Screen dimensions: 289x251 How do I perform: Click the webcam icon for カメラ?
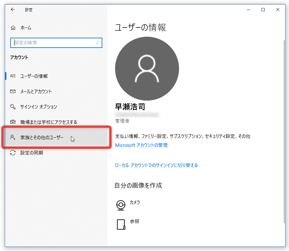pyautogui.click(x=121, y=205)
